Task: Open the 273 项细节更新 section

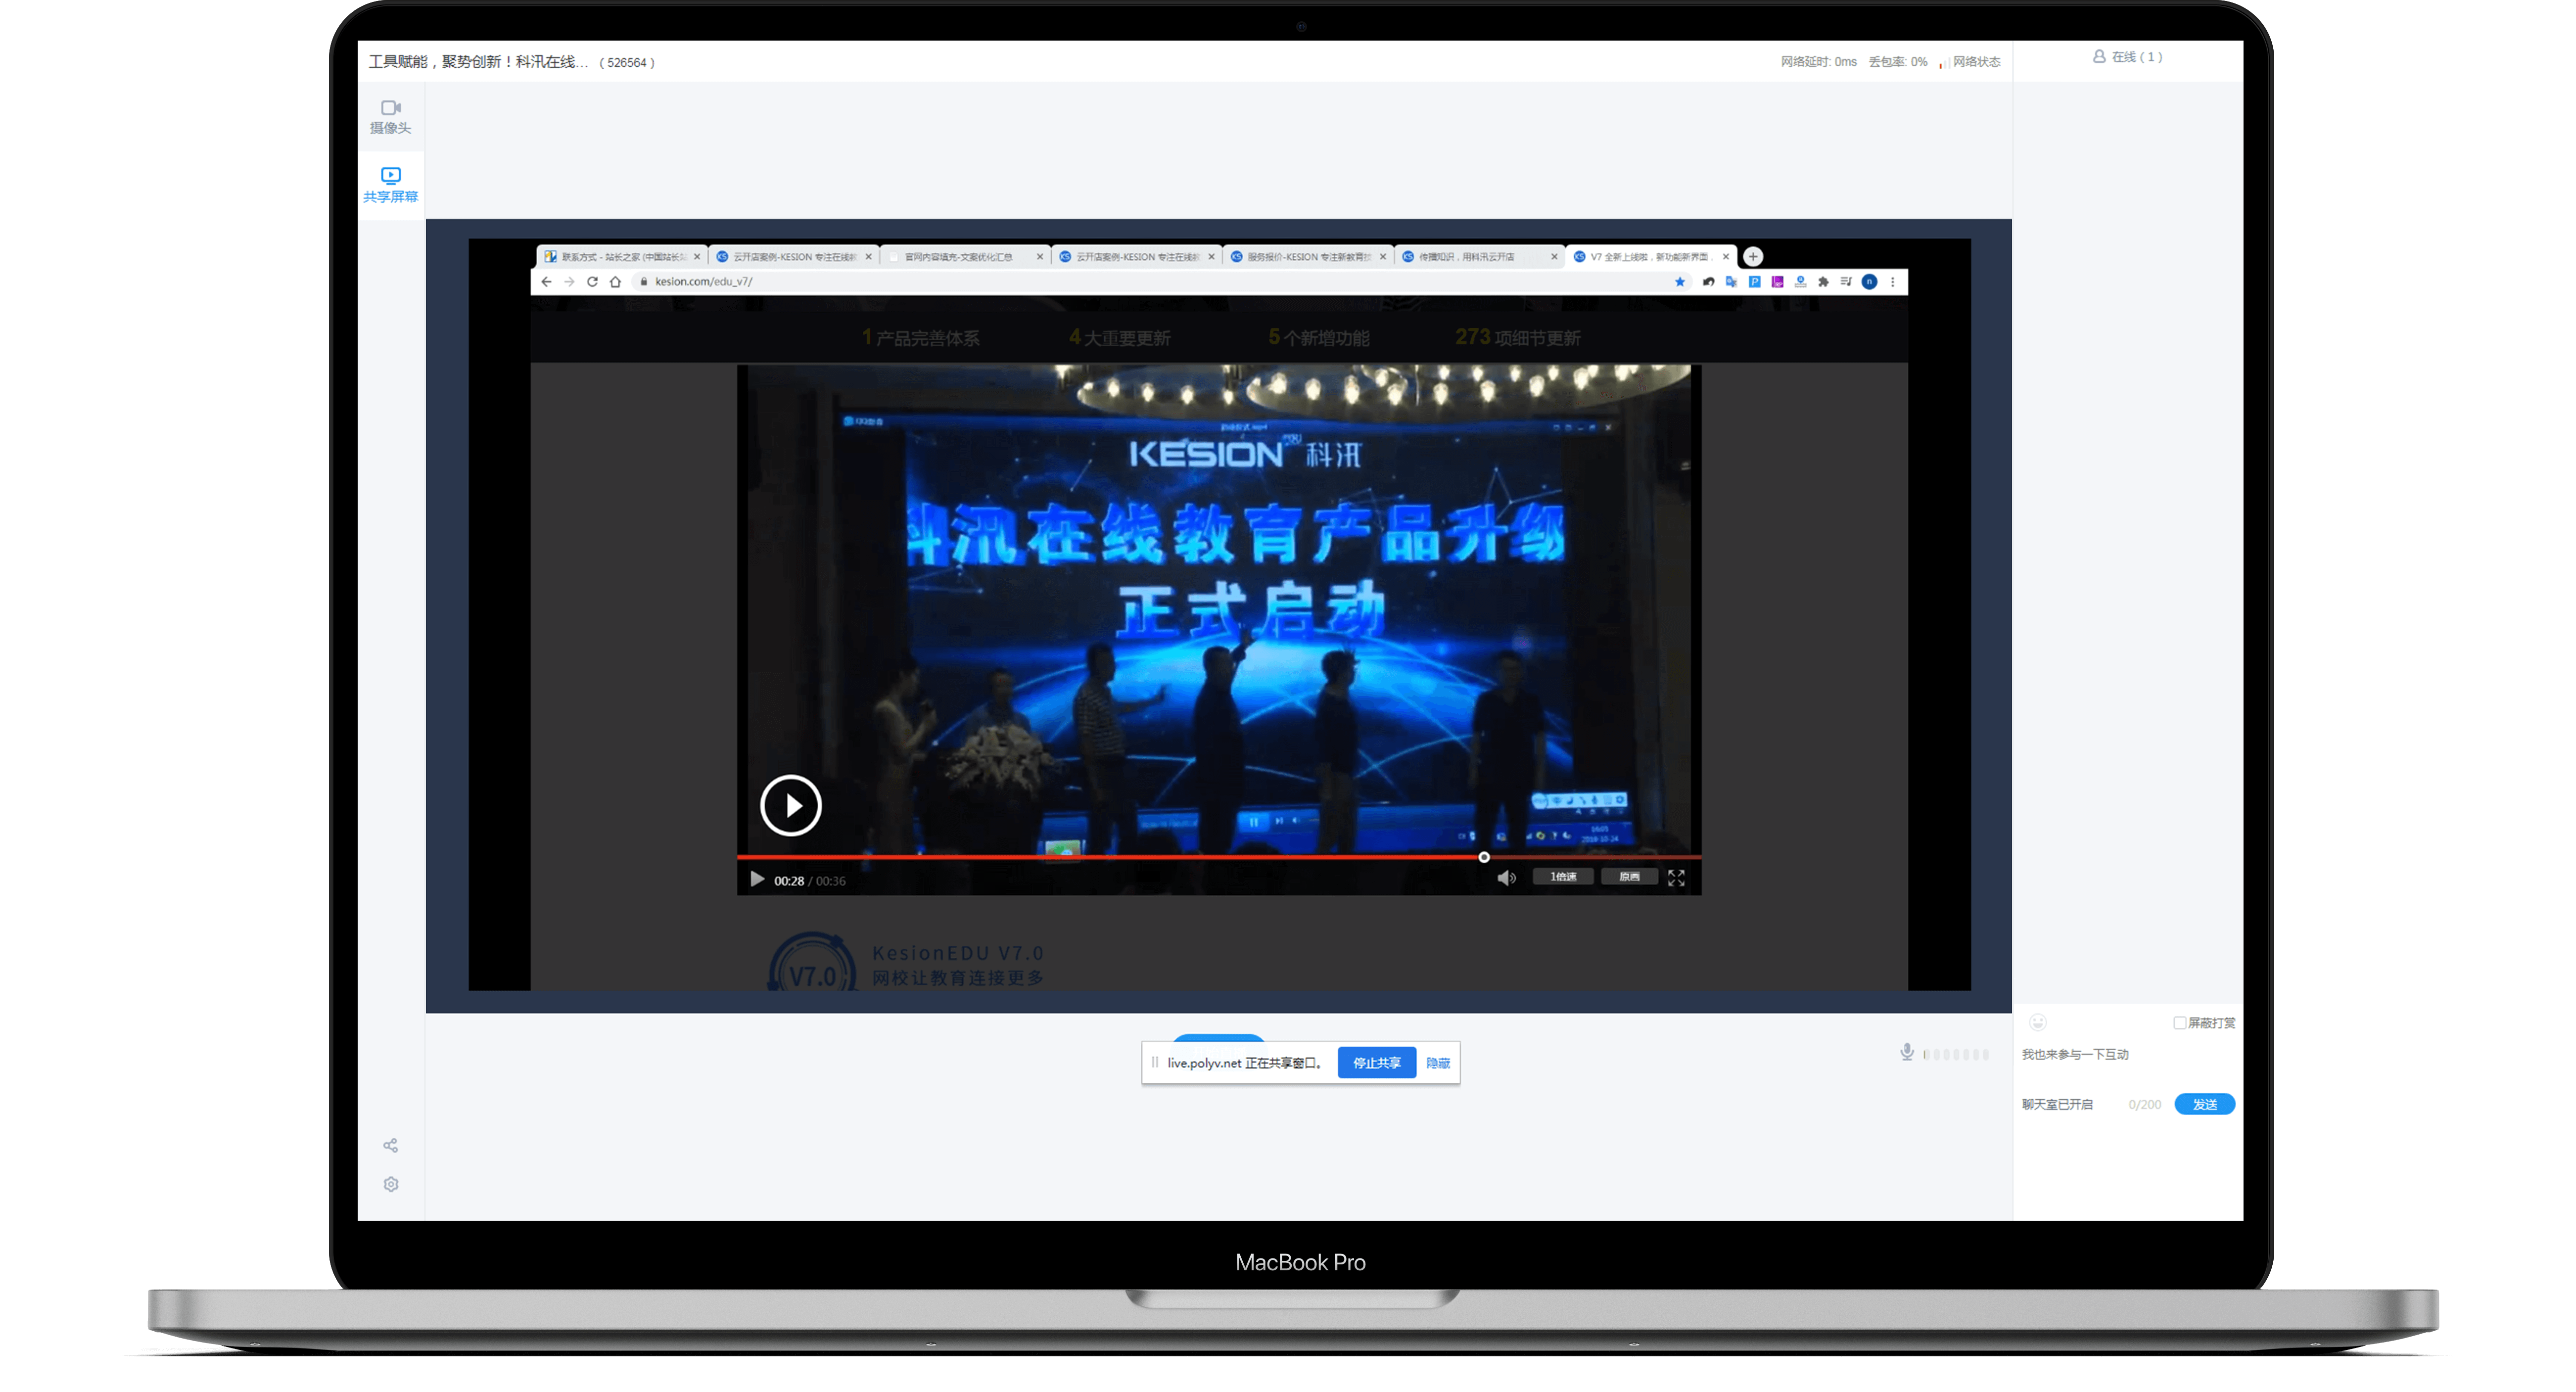Action: coord(1518,338)
